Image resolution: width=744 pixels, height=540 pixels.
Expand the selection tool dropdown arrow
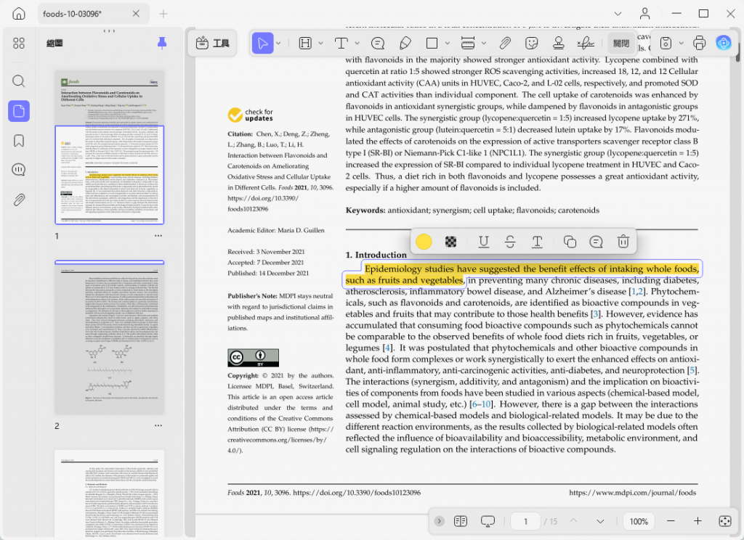(278, 43)
